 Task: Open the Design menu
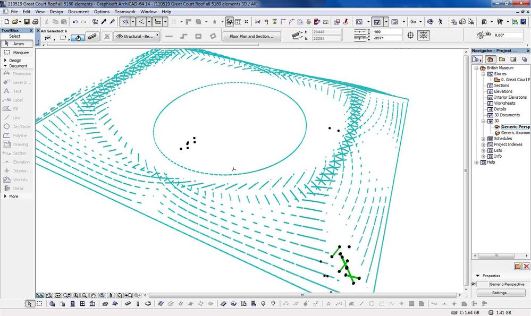(56, 12)
